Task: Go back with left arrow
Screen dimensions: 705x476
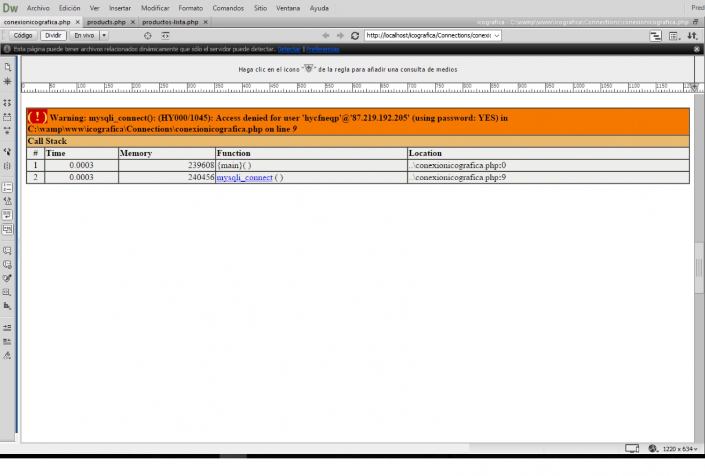Action: pos(326,36)
